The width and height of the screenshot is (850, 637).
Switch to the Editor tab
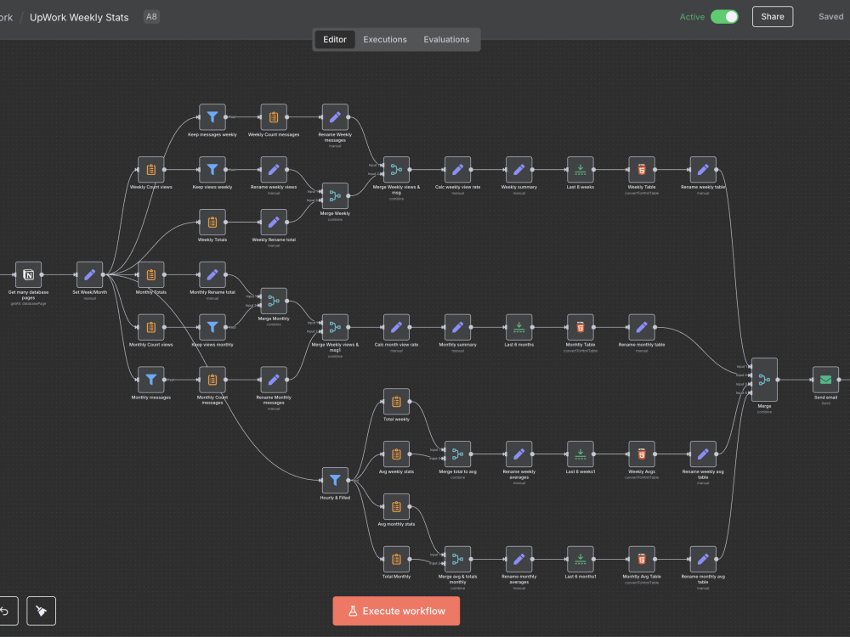coord(334,40)
